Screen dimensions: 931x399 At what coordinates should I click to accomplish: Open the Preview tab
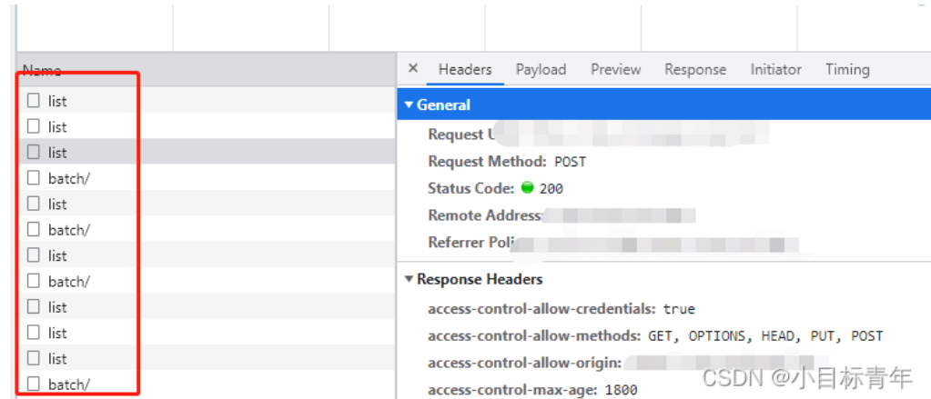click(616, 69)
